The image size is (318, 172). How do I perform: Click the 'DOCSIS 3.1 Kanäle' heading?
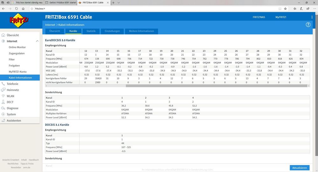pyautogui.click(x=57, y=125)
